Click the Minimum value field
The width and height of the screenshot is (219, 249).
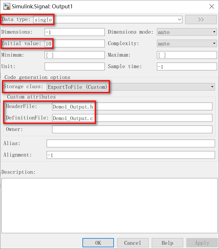[75, 55]
